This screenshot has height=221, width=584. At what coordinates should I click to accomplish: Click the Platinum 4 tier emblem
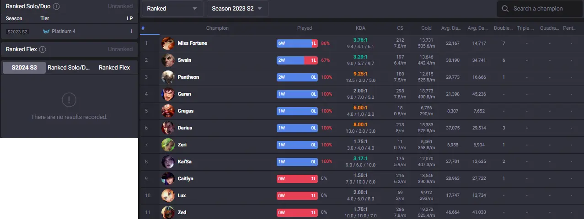point(46,32)
